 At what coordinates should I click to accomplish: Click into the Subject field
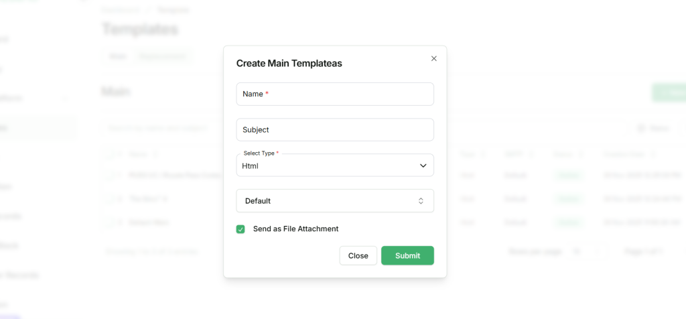(334, 130)
